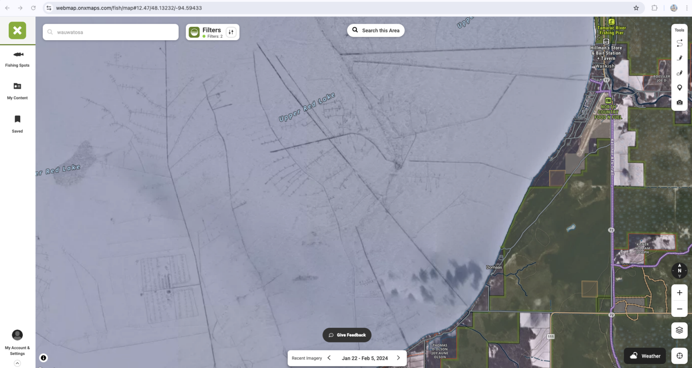Expand the account settings chevron
The height and width of the screenshot is (368, 692).
tap(17, 363)
